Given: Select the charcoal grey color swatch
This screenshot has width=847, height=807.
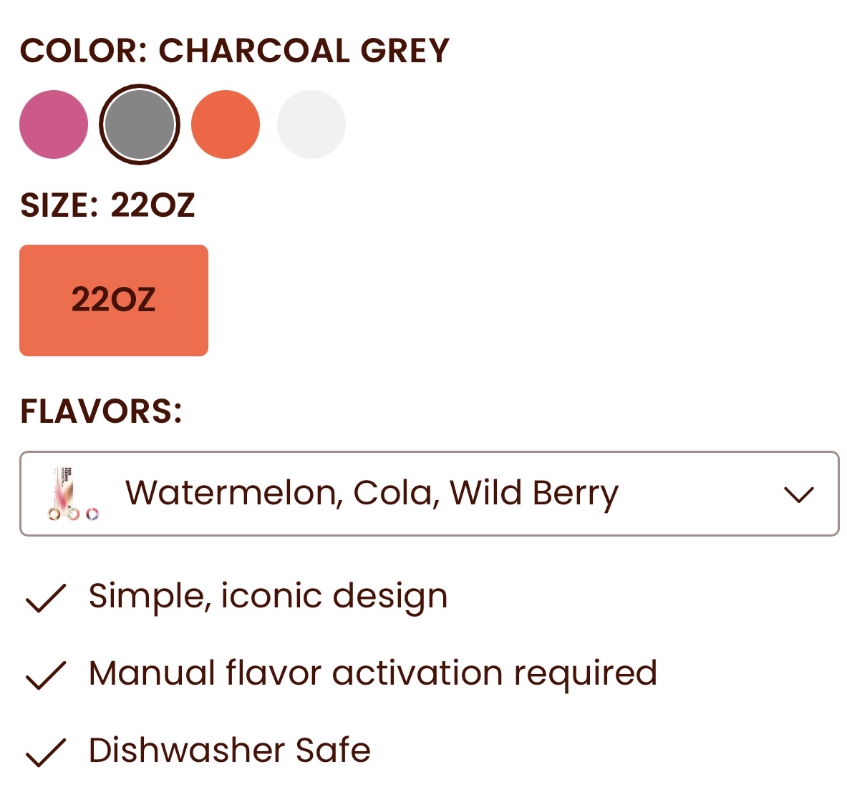Looking at the screenshot, I should pyautogui.click(x=140, y=124).
